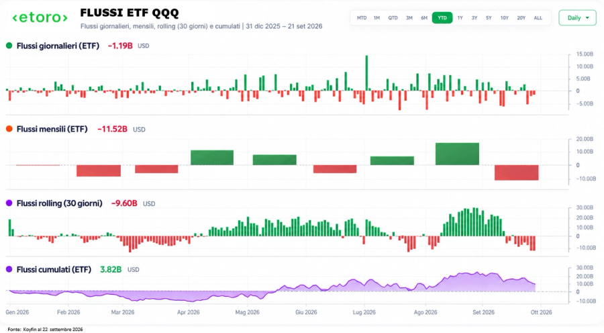Screen dimensions: 604x333
Task: Select the MTD time range
Action: pyautogui.click(x=362, y=17)
